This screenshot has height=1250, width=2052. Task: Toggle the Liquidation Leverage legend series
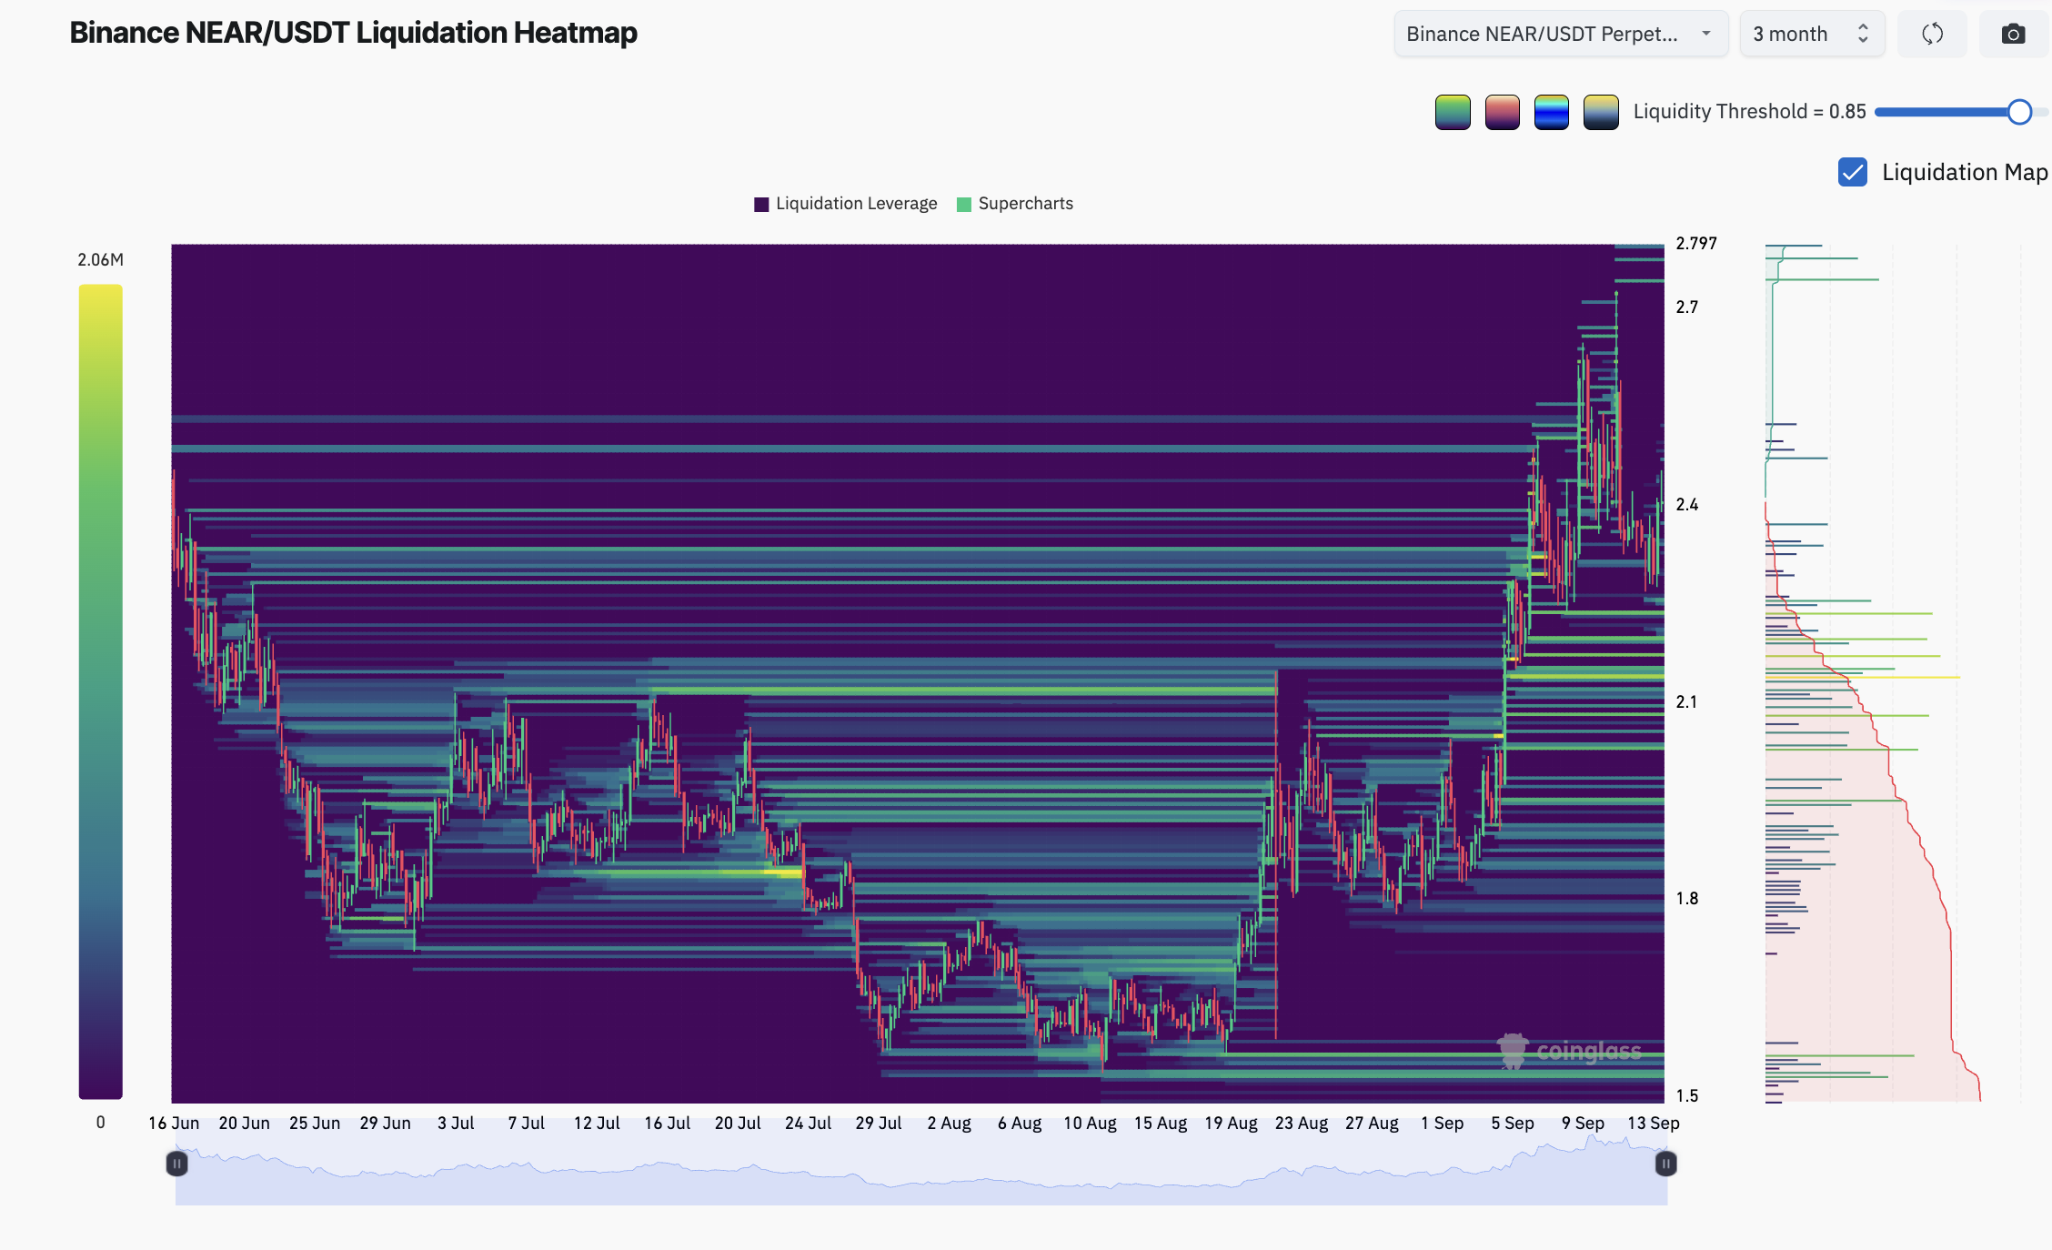[x=846, y=204]
